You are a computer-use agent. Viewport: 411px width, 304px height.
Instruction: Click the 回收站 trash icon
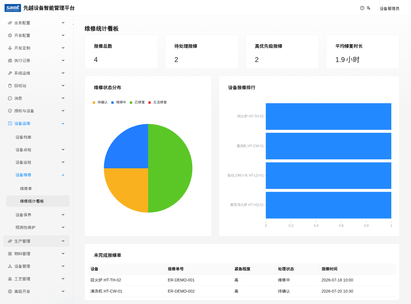click(10, 86)
